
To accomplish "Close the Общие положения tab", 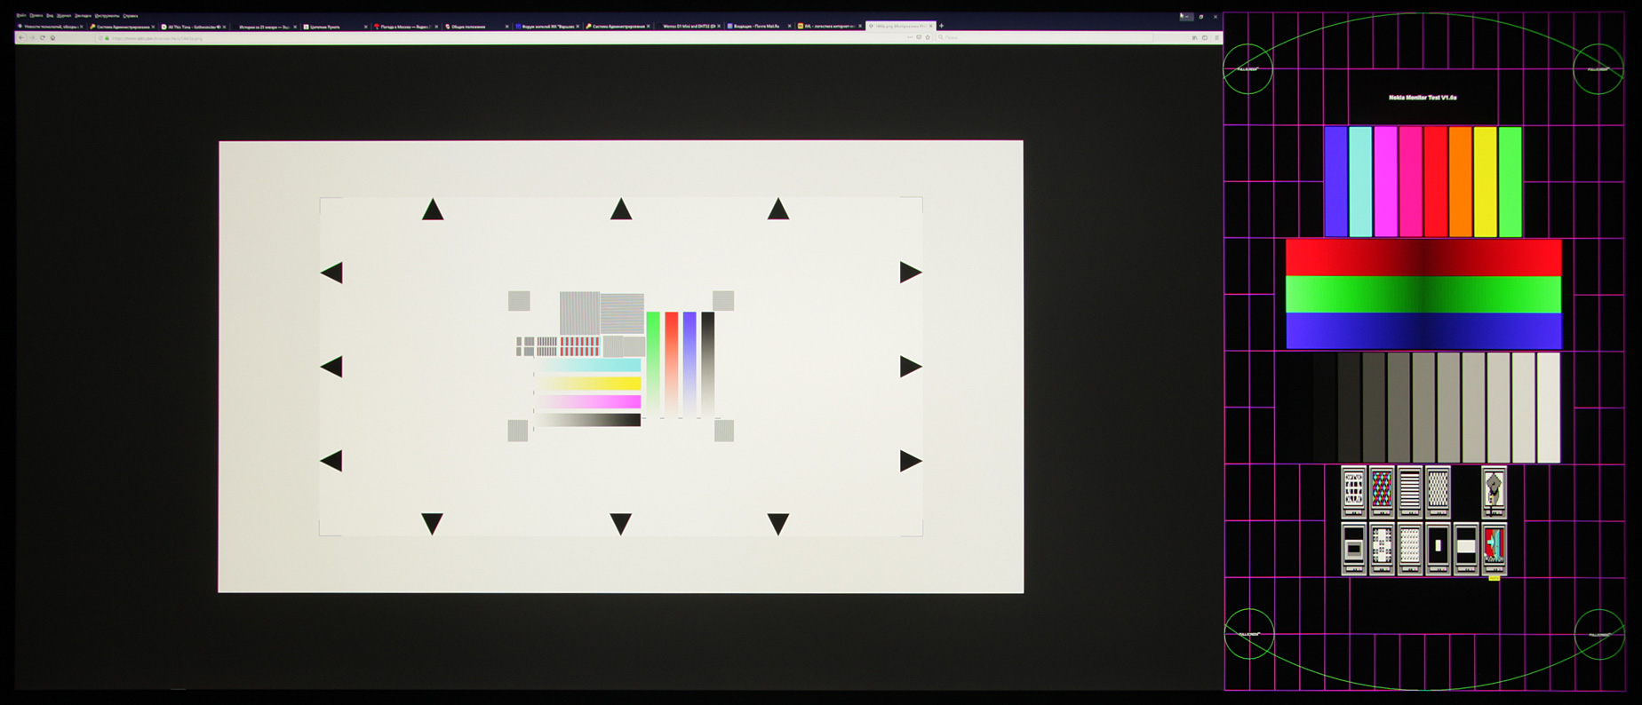I will pos(507,27).
